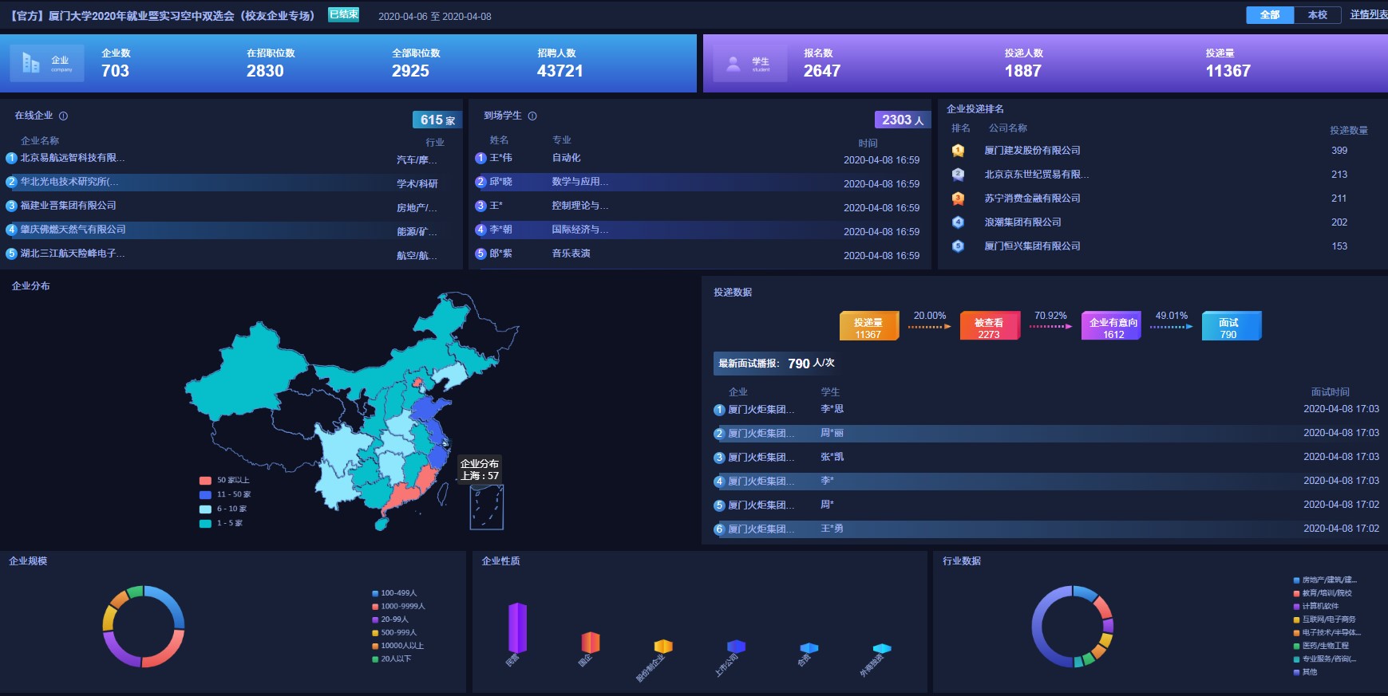1388x696 pixels.
Task: Open the 详情列表 link
Action: tap(1368, 15)
